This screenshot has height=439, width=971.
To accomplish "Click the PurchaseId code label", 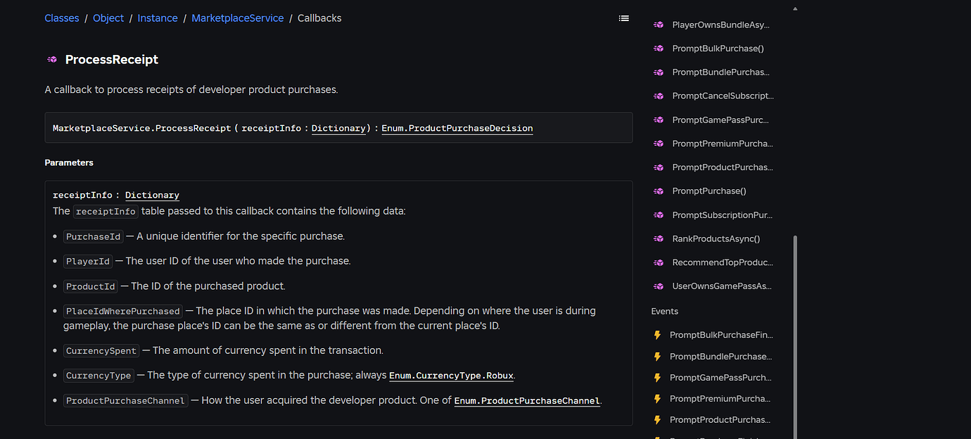I will tap(93, 237).
